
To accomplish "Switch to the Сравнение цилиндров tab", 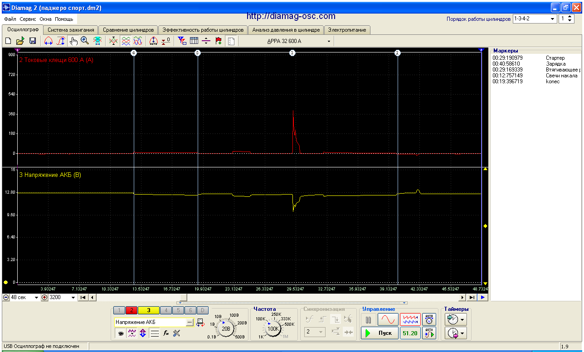I will click(129, 30).
